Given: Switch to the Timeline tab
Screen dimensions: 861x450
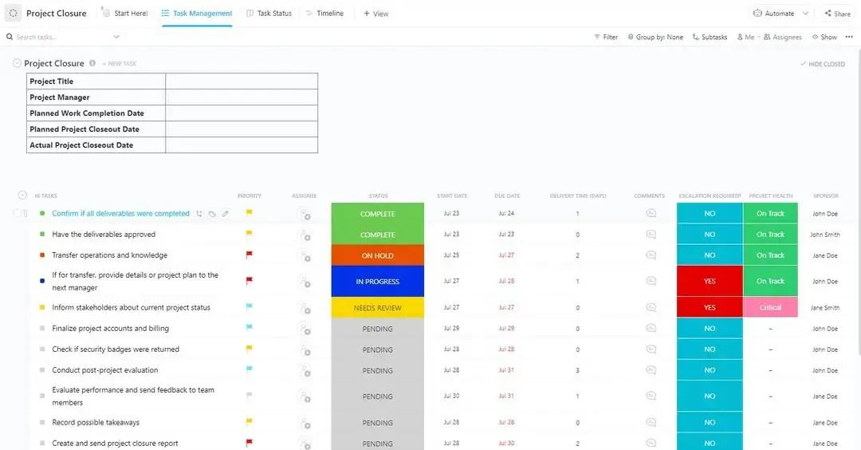Looking at the screenshot, I should pyautogui.click(x=324, y=14).
